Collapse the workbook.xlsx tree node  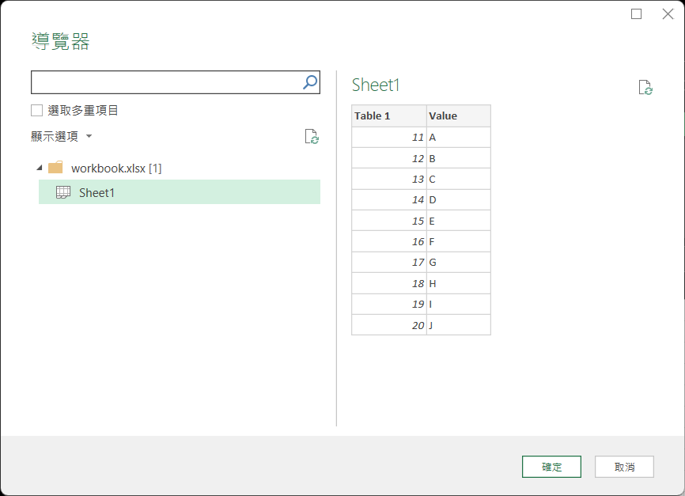point(40,168)
